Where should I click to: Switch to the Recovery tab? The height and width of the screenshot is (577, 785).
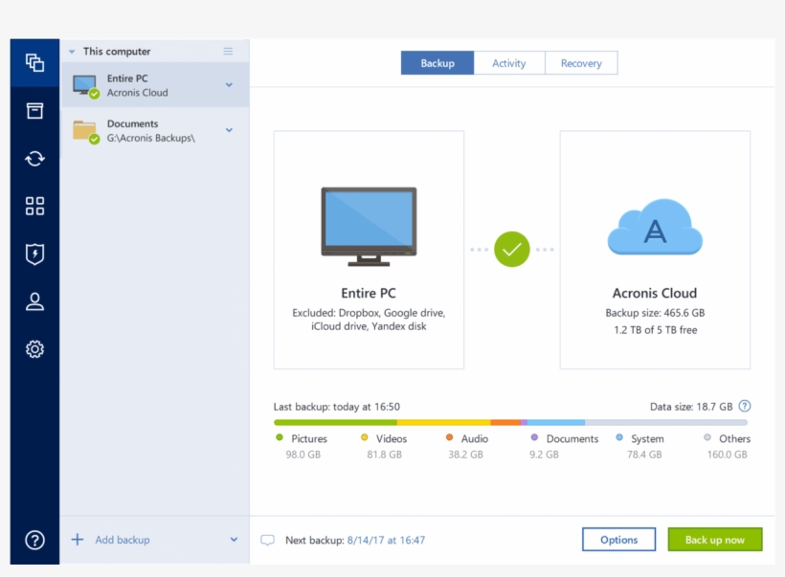(581, 62)
